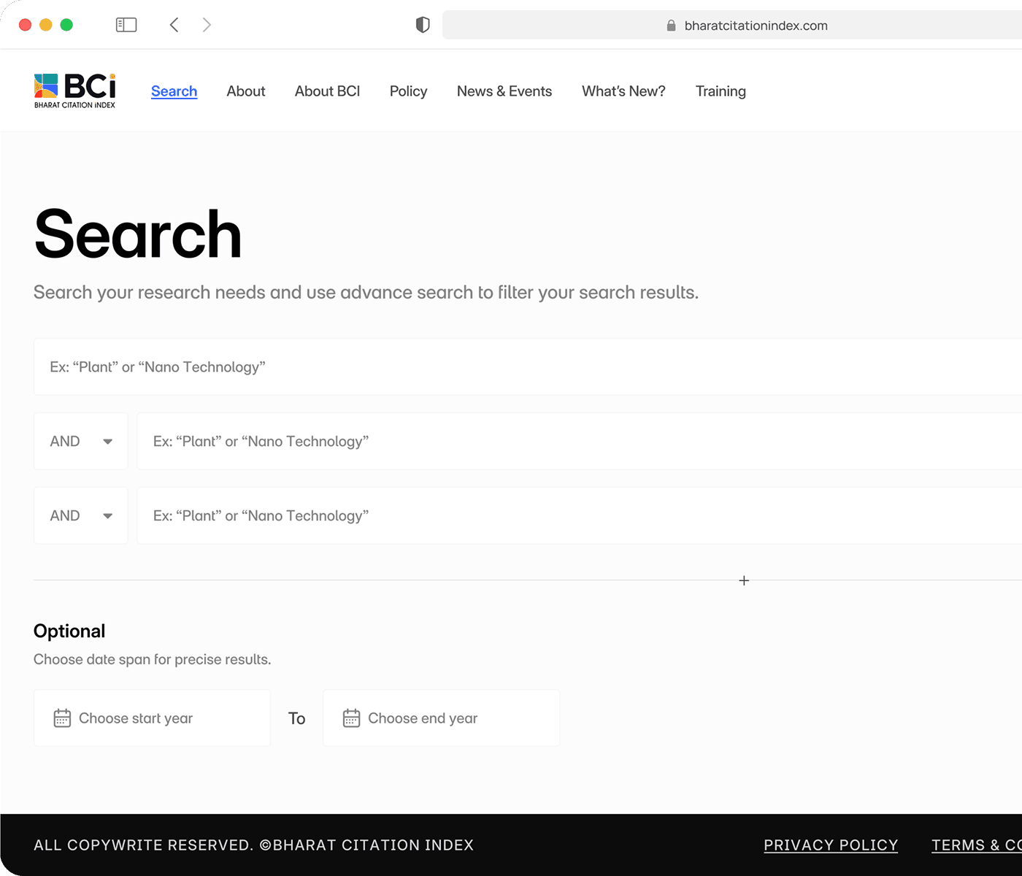This screenshot has height=876, width=1022.
Task: Go to the About BCI menu item
Action: (327, 91)
